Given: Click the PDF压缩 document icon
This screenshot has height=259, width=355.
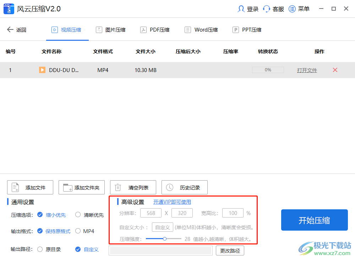Looking at the screenshot, I should click(x=143, y=30).
